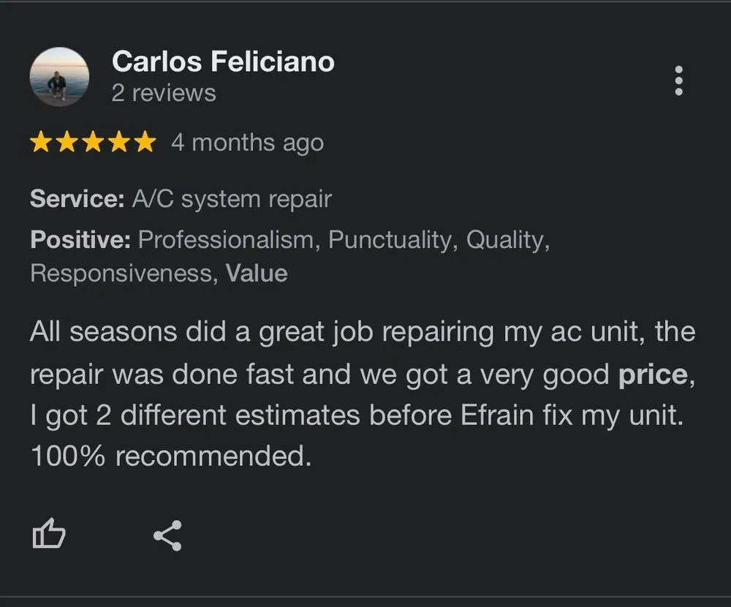Viewport: 731px width, 607px height.
Task: Like the review with the thumbs-up icon
Action: (49, 535)
